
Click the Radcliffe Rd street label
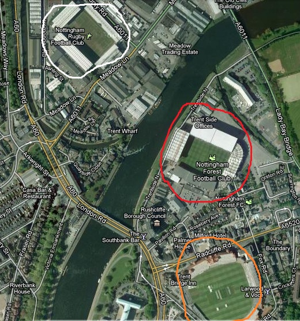pos(213,251)
